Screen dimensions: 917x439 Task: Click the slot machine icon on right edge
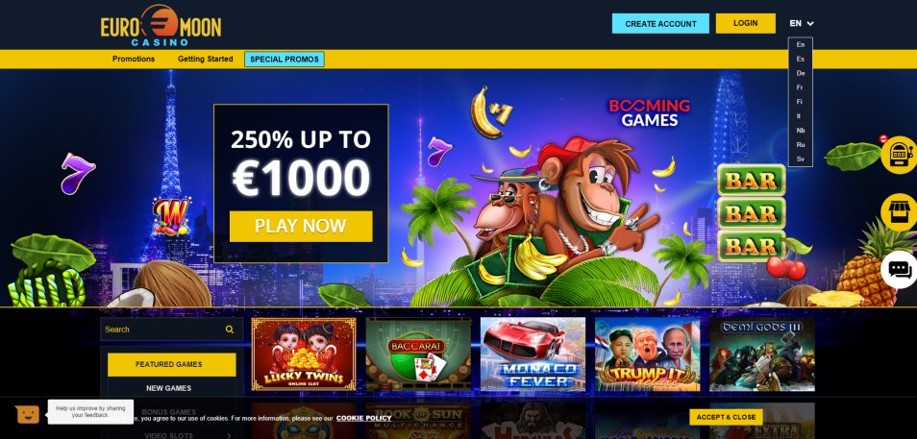(899, 155)
